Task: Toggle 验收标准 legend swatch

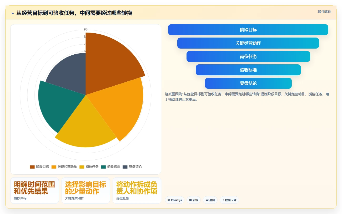Action: [x=103, y=167]
